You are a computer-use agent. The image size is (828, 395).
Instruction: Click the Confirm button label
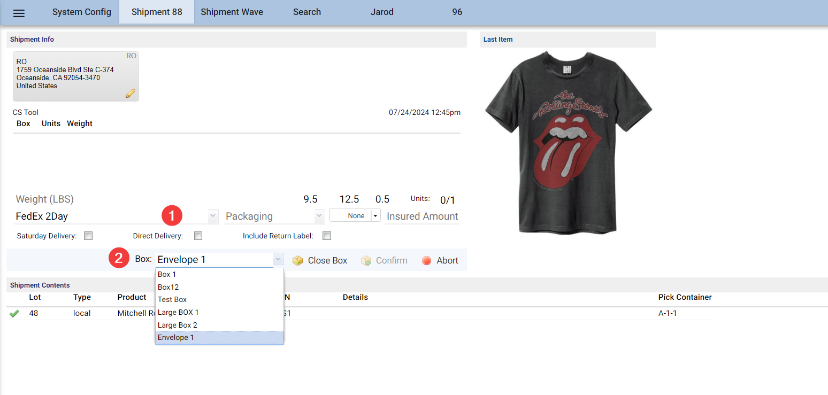[x=392, y=261]
